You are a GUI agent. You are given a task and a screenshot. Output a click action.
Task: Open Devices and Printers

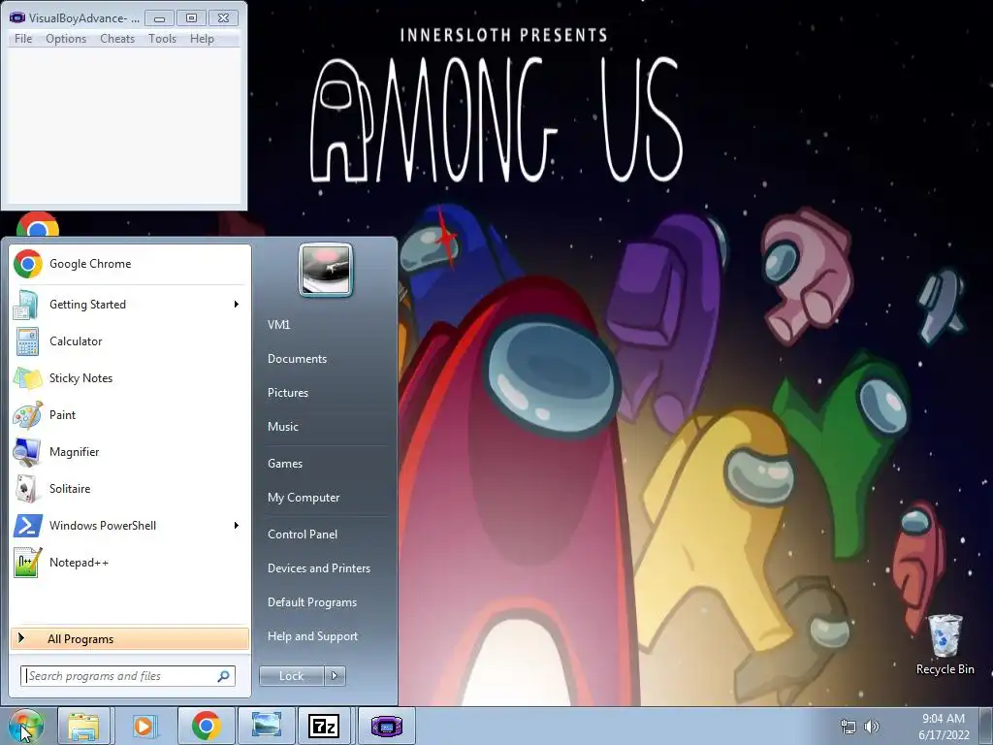tap(318, 568)
